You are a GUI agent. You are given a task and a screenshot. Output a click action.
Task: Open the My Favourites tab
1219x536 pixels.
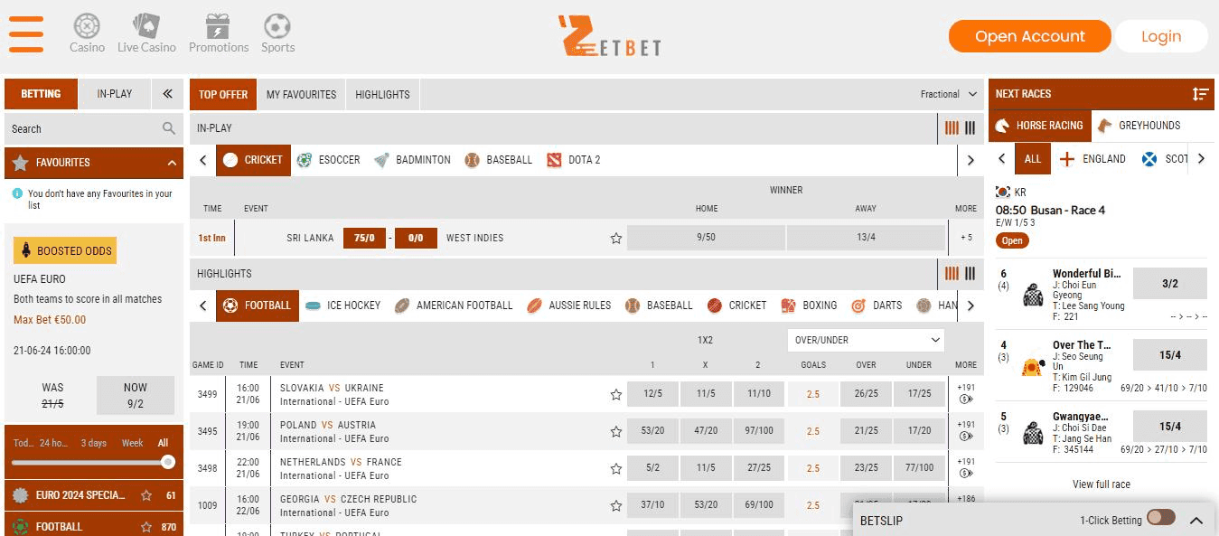click(x=302, y=94)
